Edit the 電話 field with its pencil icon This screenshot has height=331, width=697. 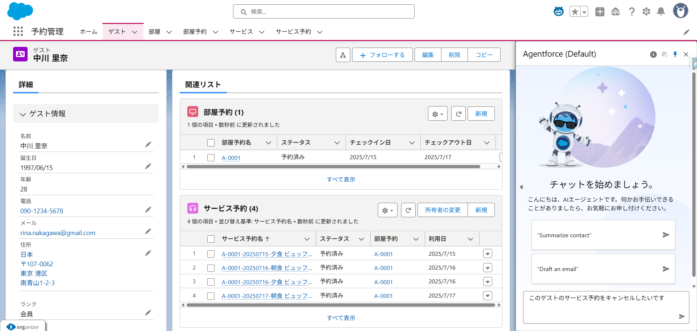(148, 210)
